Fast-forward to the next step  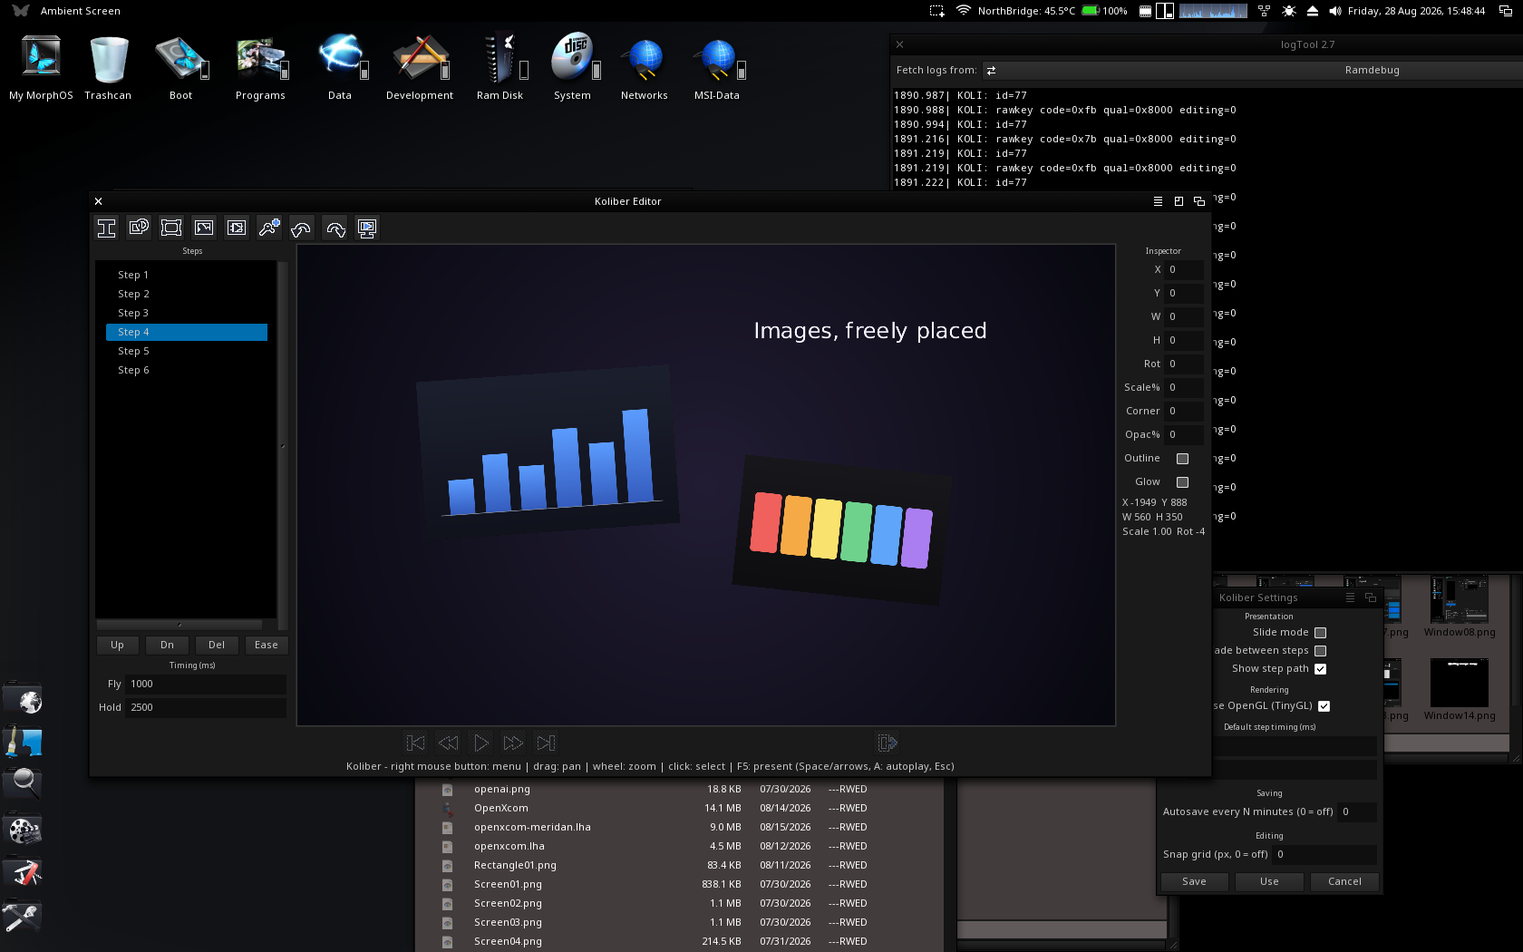pos(513,743)
